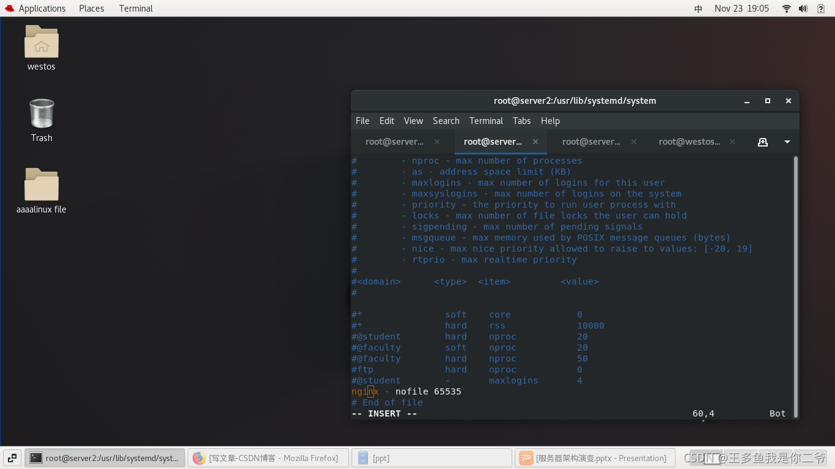This screenshot has width=835, height=469.
Task: Open the Search menu in terminal
Action: click(x=446, y=121)
